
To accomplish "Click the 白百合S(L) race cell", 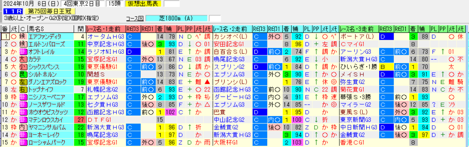I will 232,51.
